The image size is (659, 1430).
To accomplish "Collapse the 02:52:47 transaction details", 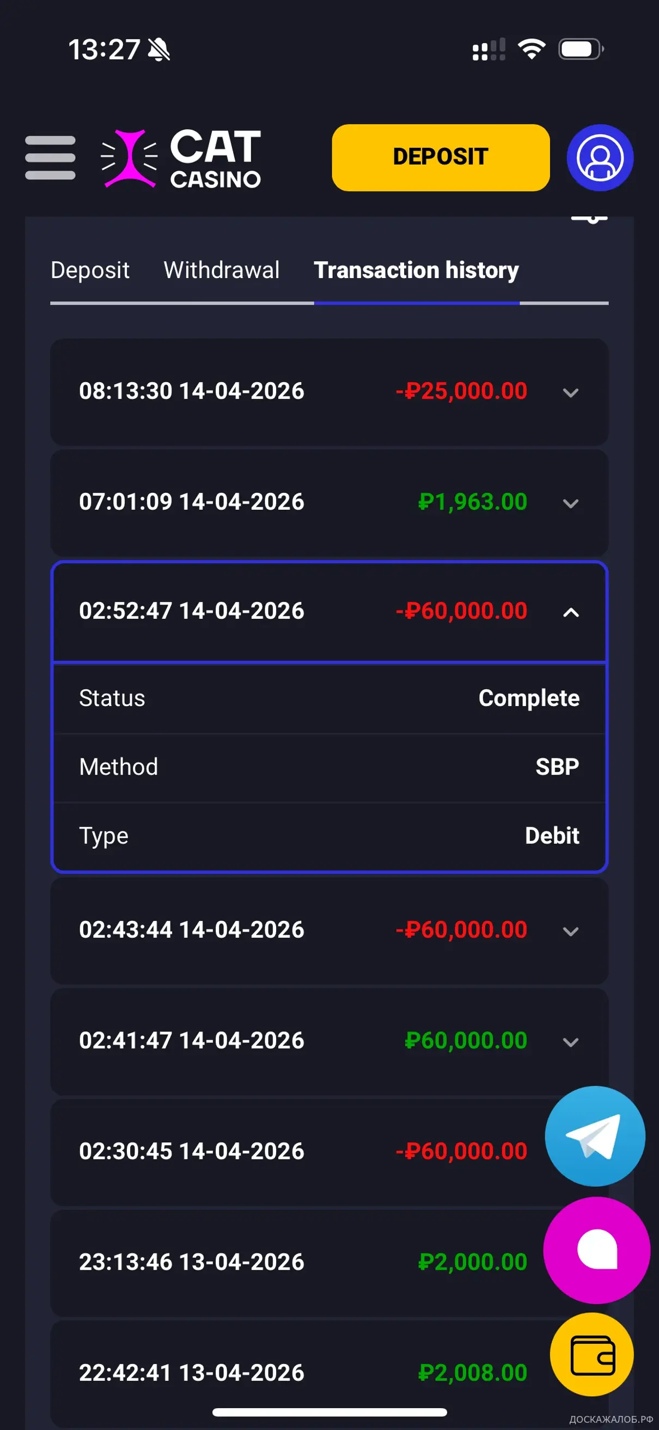I will 571,612.
